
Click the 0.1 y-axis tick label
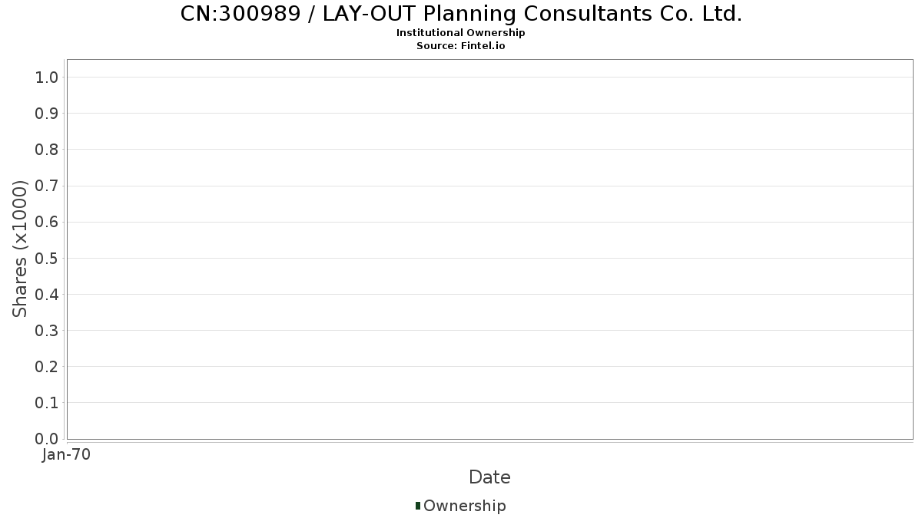pos(47,403)
